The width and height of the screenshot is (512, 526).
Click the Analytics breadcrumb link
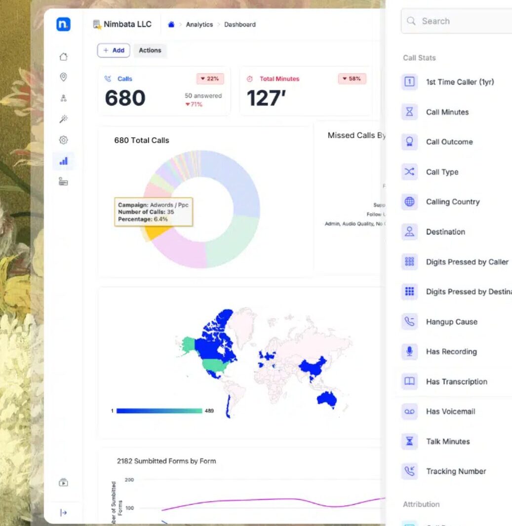199,25
